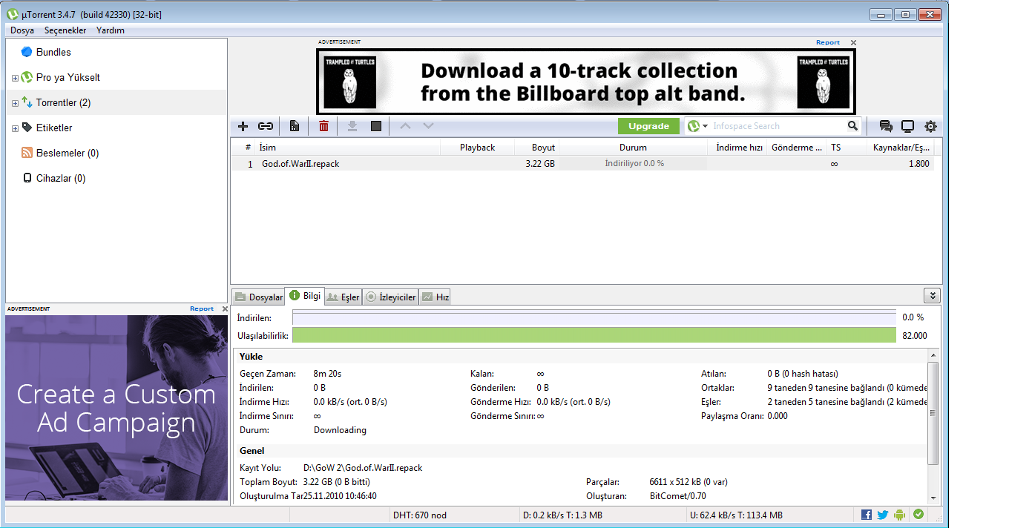This screenshot has width=1009, height=528.
Task: Click the Stop square icon in toolbar
Action: point(376,126)
